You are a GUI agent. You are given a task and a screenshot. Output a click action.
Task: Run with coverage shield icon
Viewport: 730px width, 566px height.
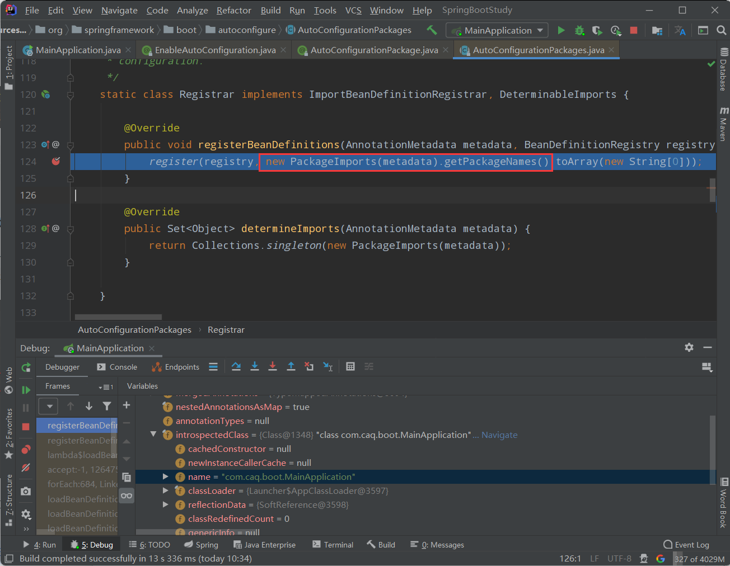coord(597,30)
